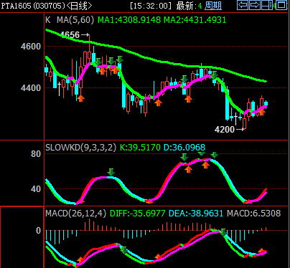Screen dimensions: 290x268
Task: Click the single-window full view icon
Action: click(x=281, y=5)
